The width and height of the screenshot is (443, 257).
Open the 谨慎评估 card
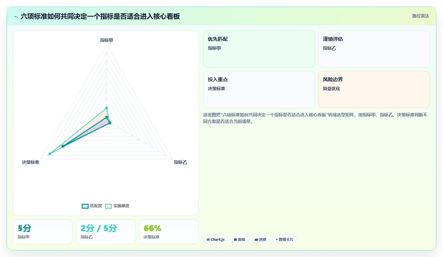374,49
